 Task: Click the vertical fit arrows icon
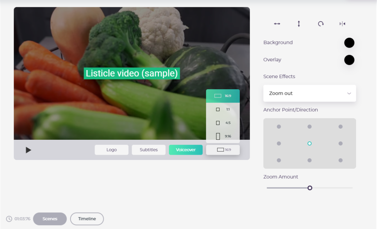pyautogui.click(x=299, y=24)
